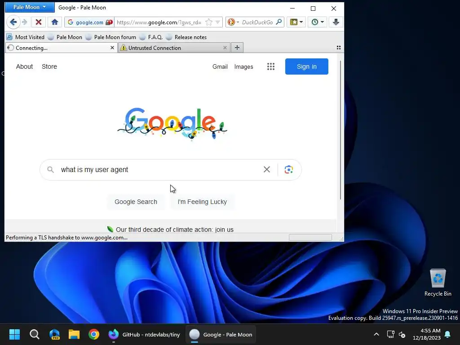Open the Pale Moon application menu
The image size is (460, 345).
pos(29,7)
